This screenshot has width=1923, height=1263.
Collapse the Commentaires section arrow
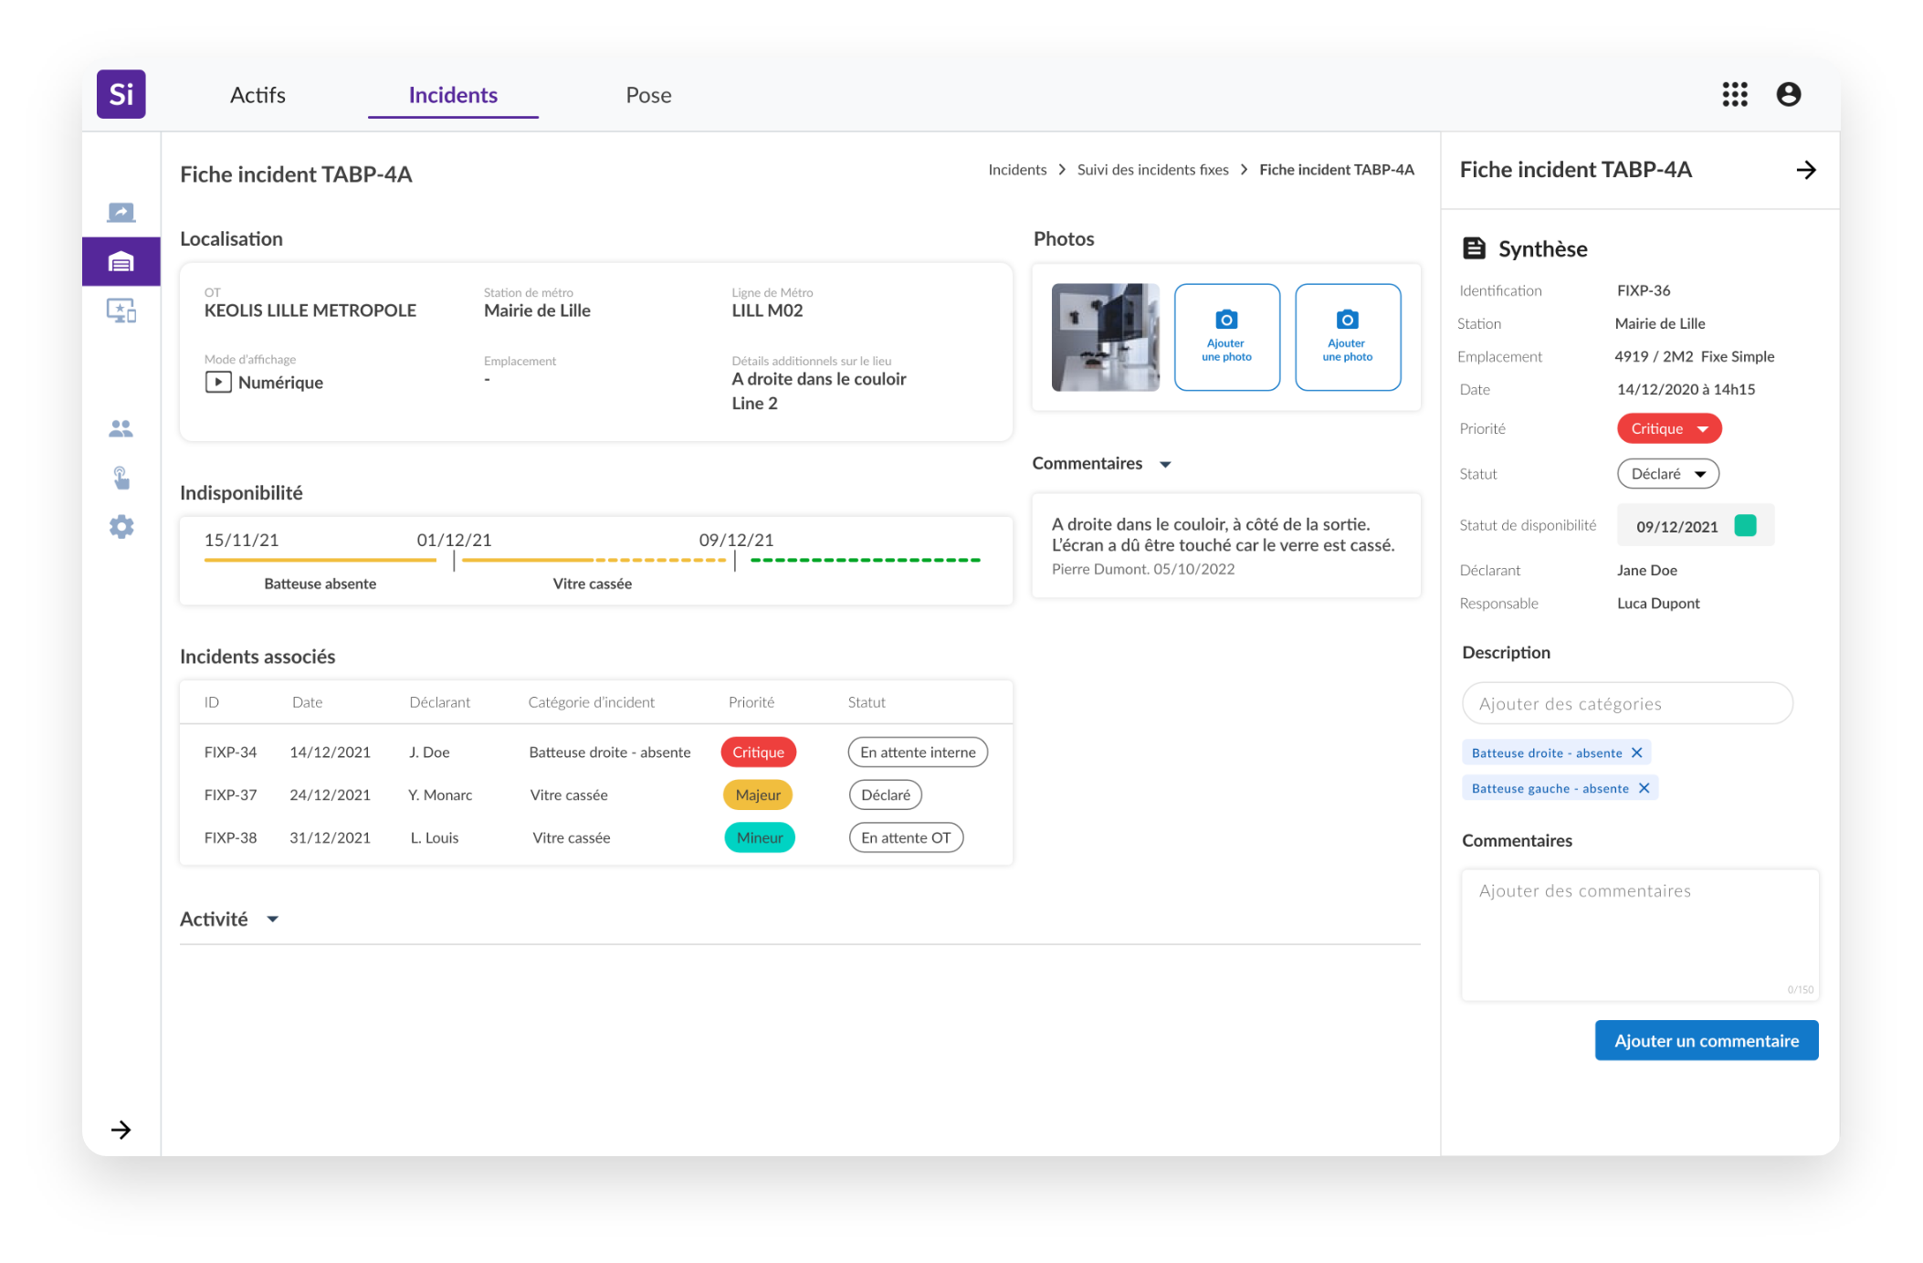pyautogui.click(x=1165, y=465)
